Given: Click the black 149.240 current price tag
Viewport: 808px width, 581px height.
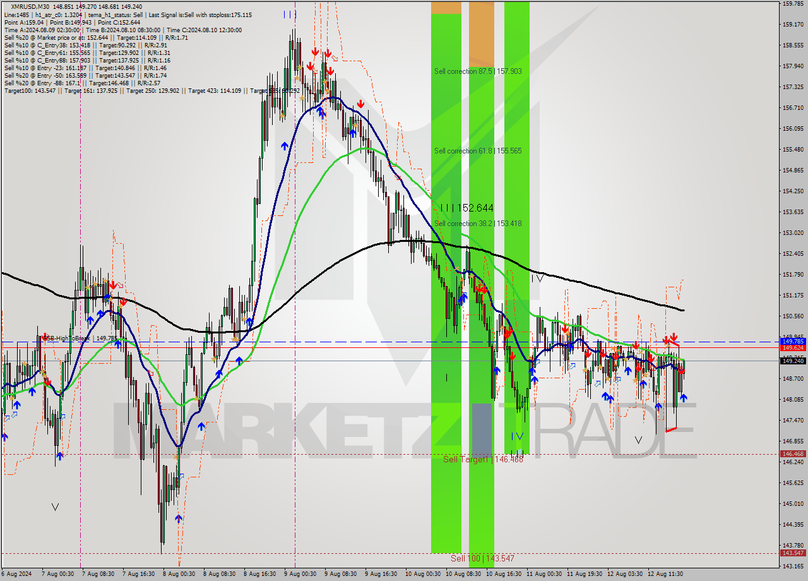Looking at the screenshot, I should (793, 361).
